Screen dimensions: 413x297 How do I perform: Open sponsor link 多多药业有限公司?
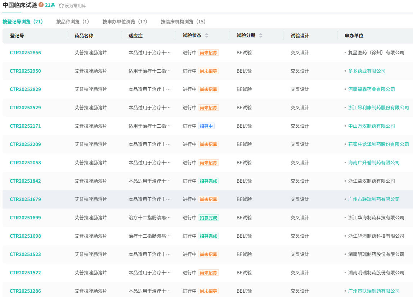tap(367, 71)
